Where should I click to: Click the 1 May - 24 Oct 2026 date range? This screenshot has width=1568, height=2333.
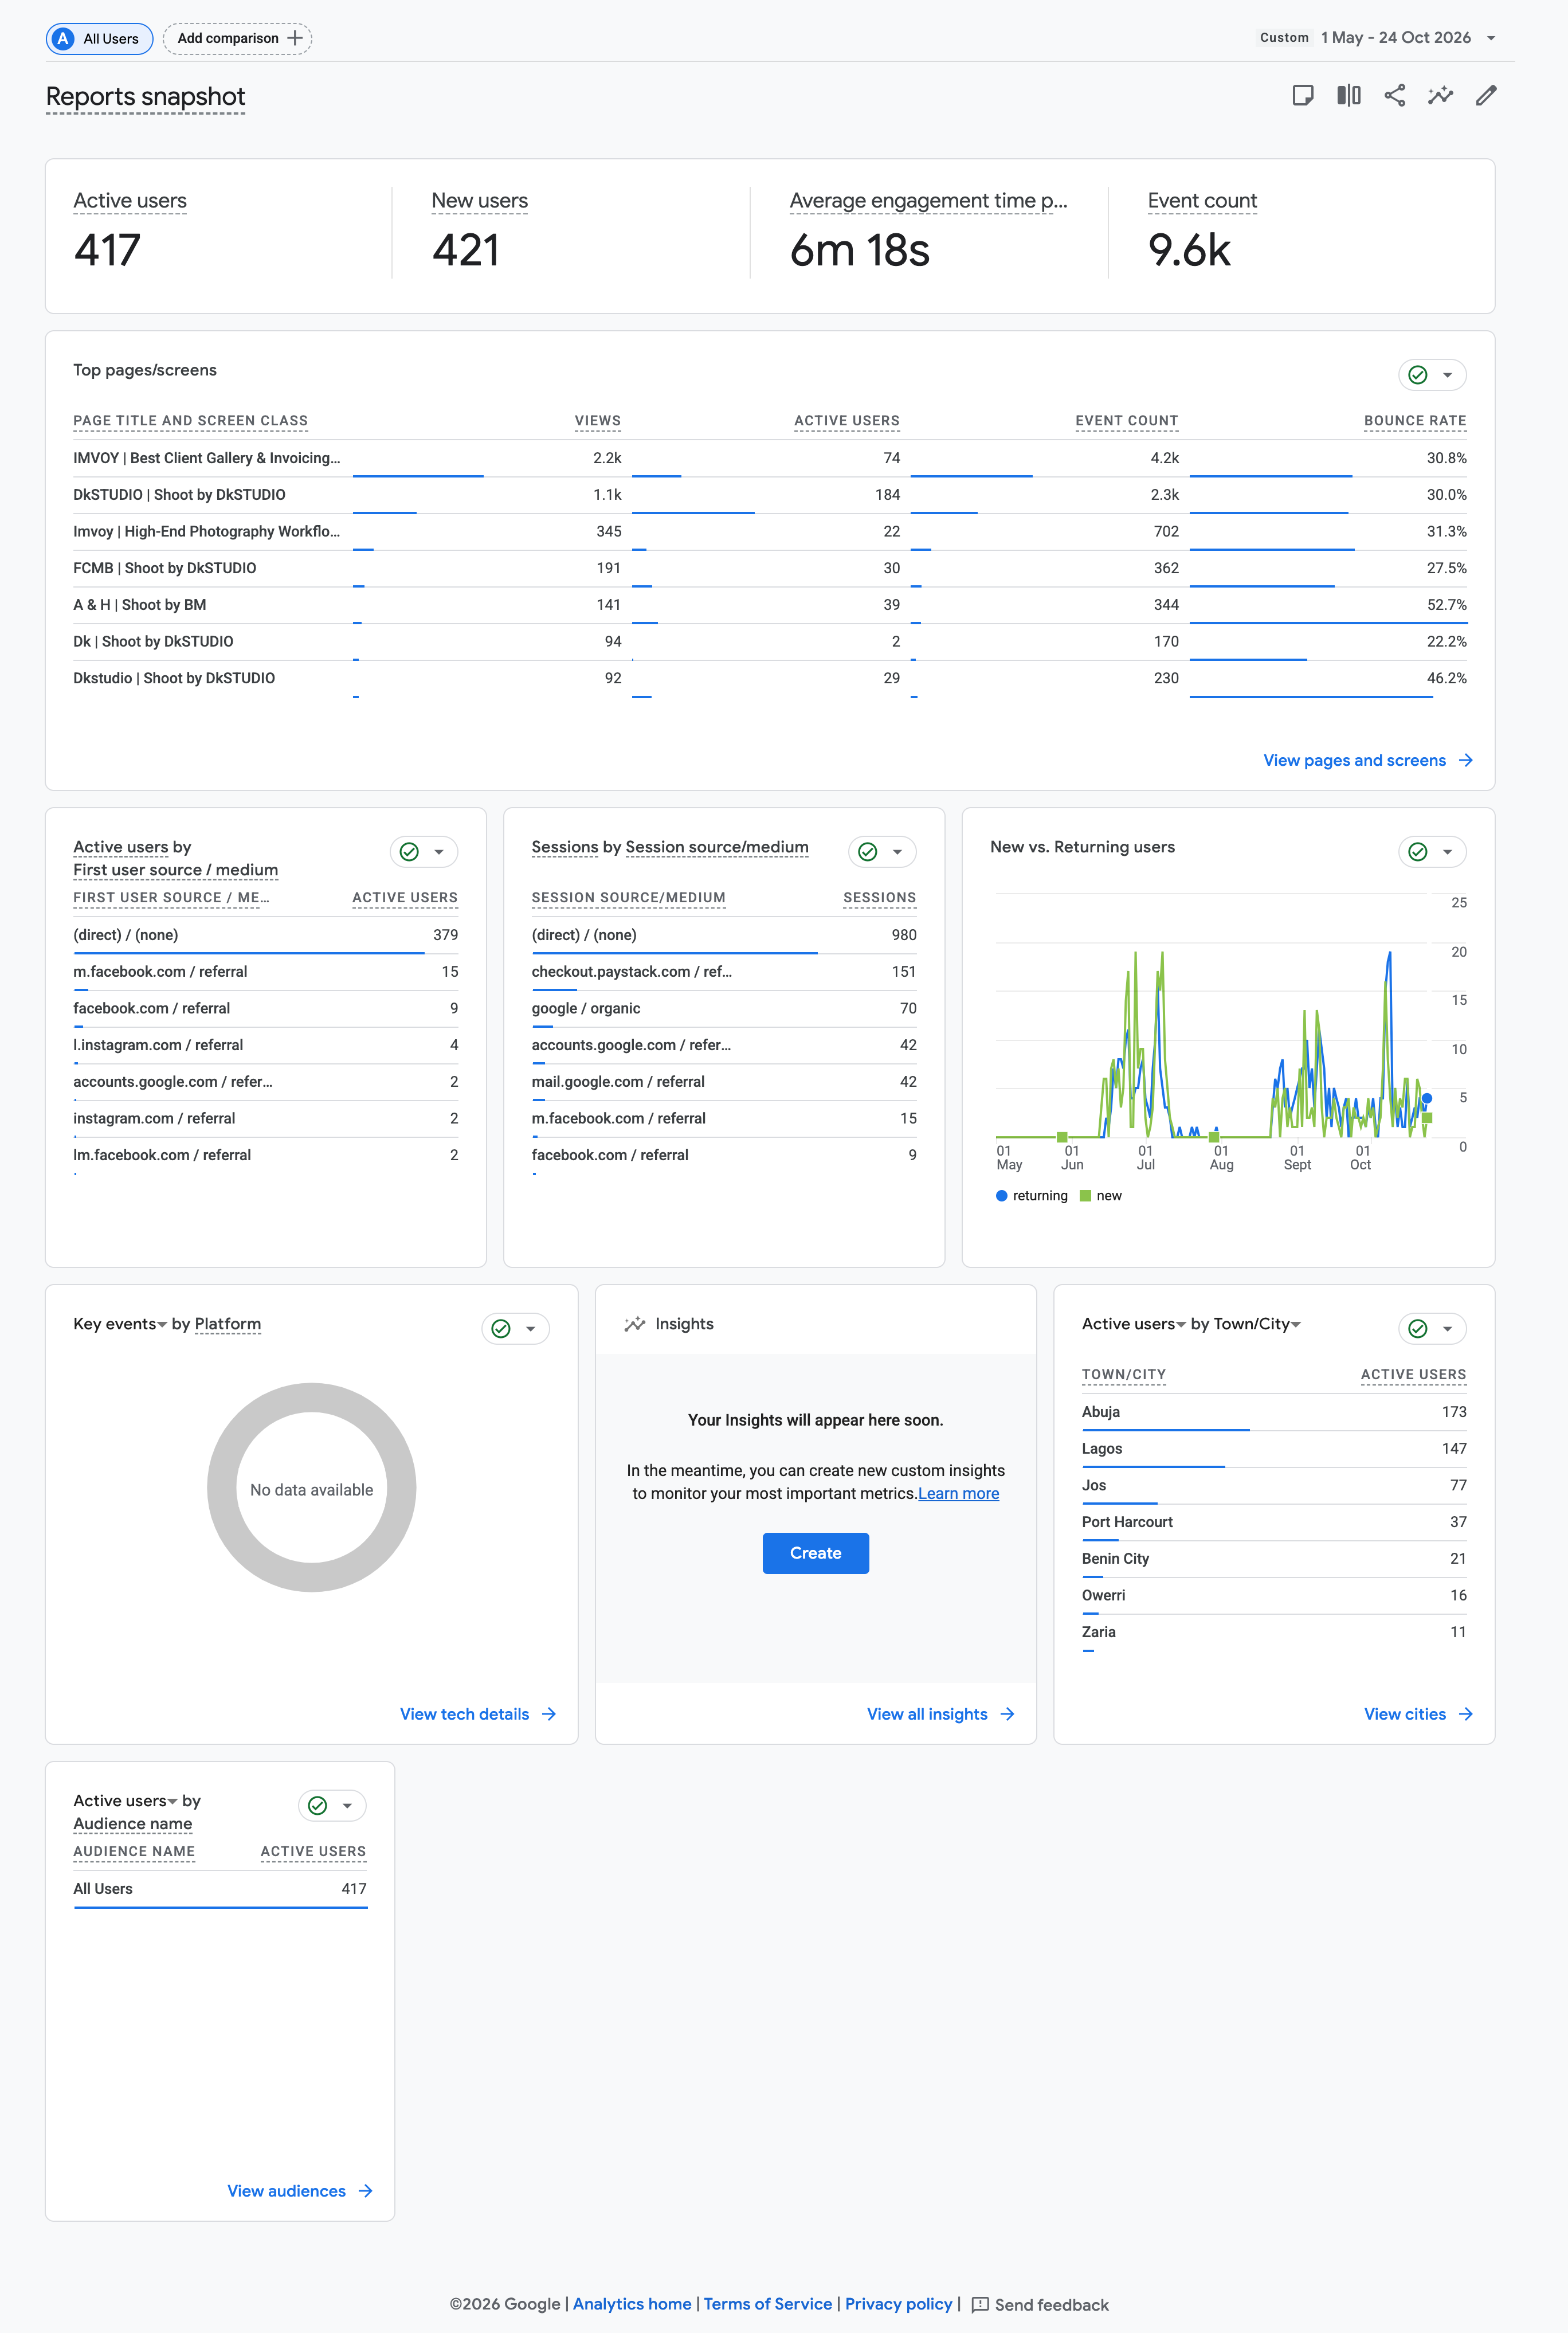(x=1395, y=38)
